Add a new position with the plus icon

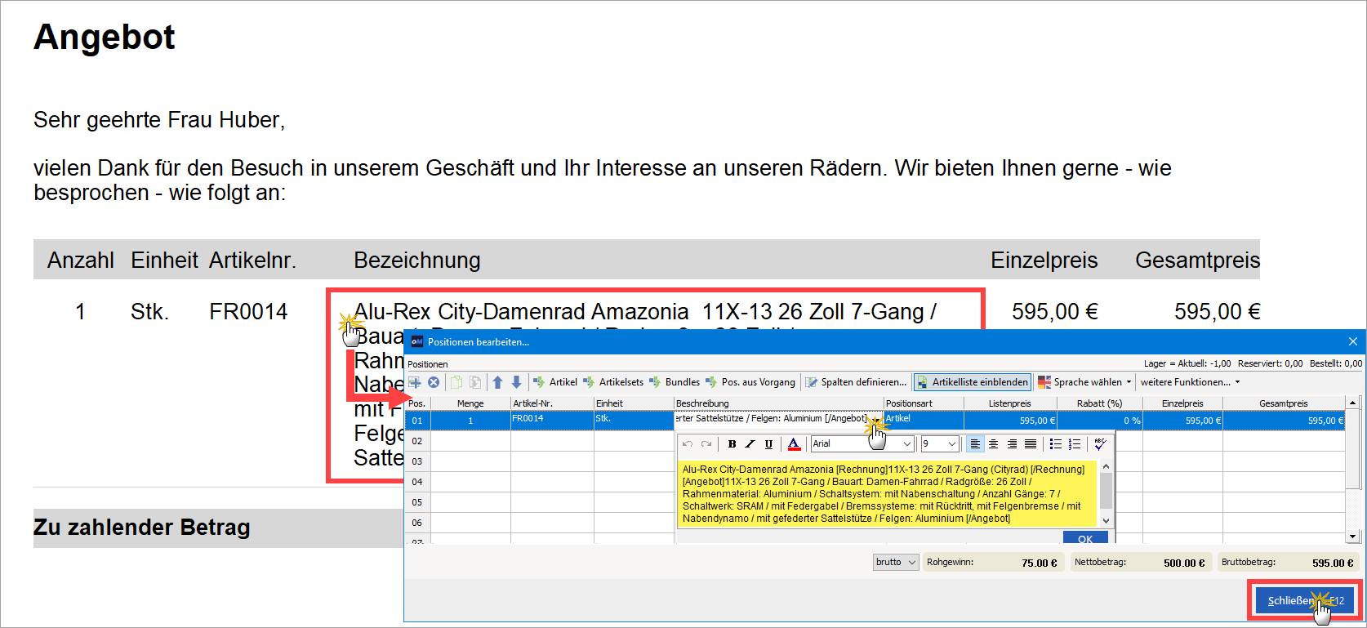click(416, 382)
